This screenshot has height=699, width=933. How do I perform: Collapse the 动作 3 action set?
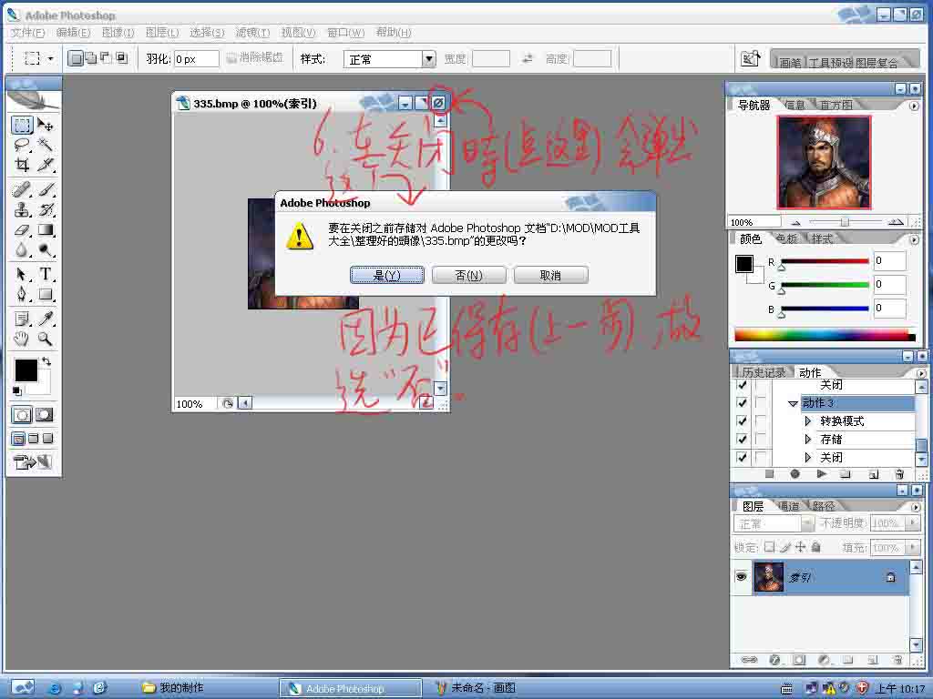(793, 403)
